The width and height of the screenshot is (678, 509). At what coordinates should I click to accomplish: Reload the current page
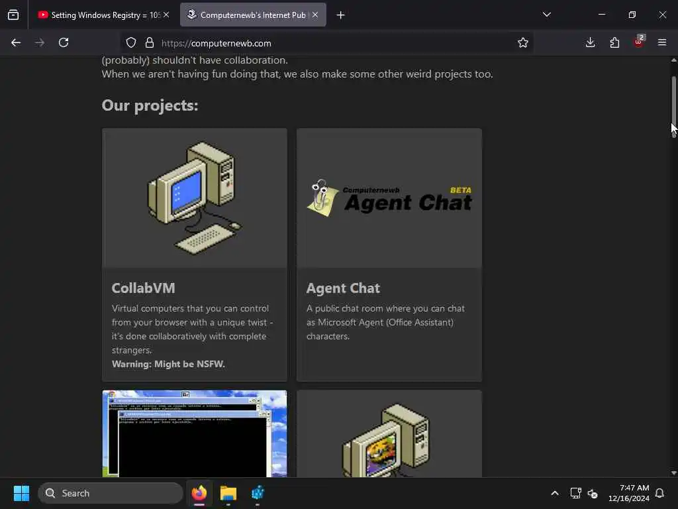point(64,42)
